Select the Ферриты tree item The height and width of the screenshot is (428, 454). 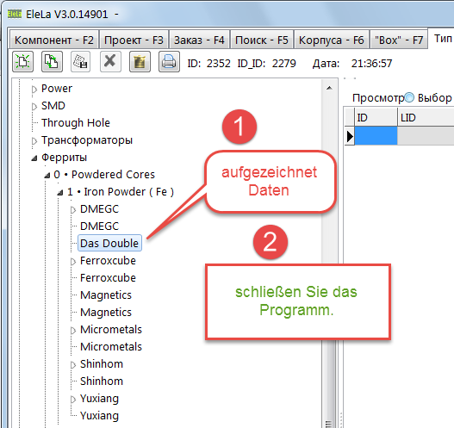click(x=64, y=158)
